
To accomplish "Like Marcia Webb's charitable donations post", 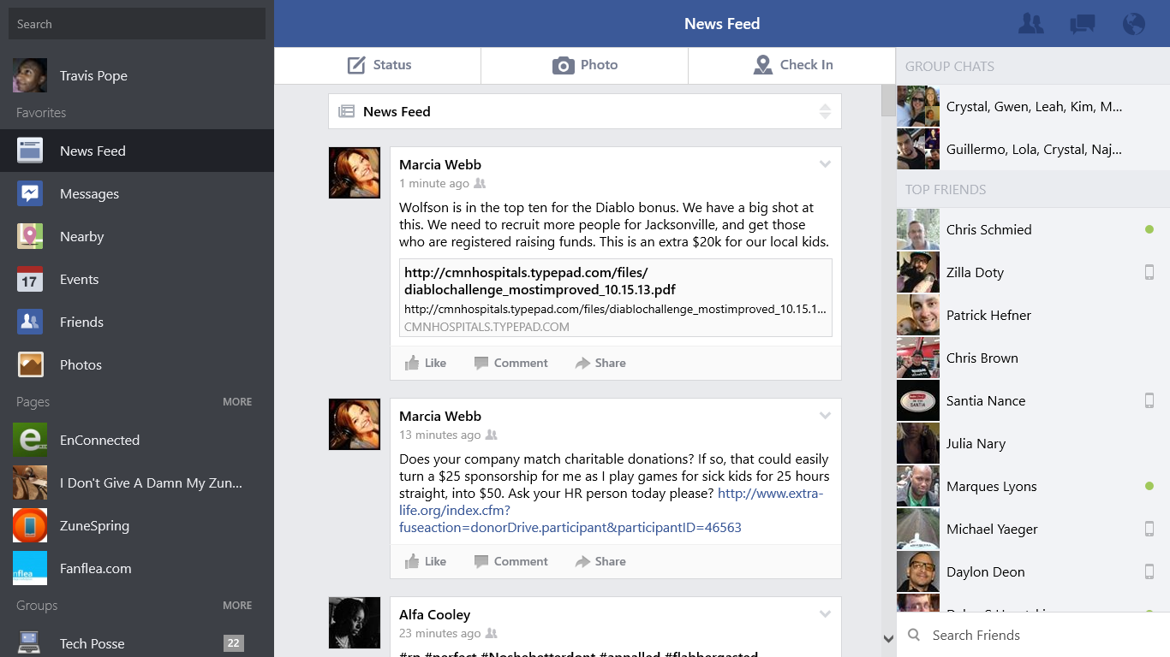I will pyautogui.click(x=426, y=561).
